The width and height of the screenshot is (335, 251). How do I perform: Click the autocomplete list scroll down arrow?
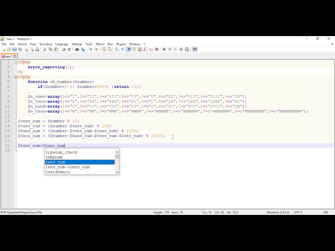[117, 172]
